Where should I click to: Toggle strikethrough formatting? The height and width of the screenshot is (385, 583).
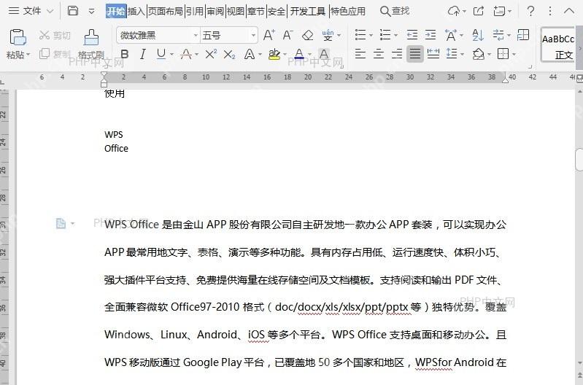(x=186, y=54)
